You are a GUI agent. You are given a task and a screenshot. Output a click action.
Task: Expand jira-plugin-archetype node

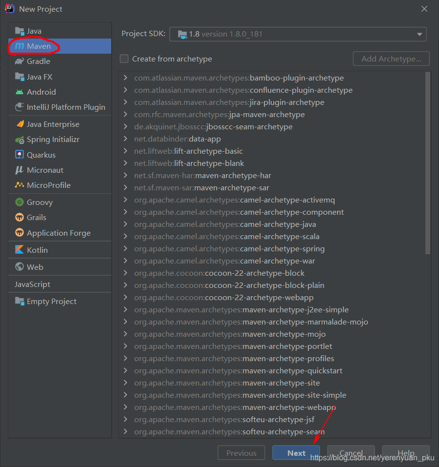click(125, 102)
